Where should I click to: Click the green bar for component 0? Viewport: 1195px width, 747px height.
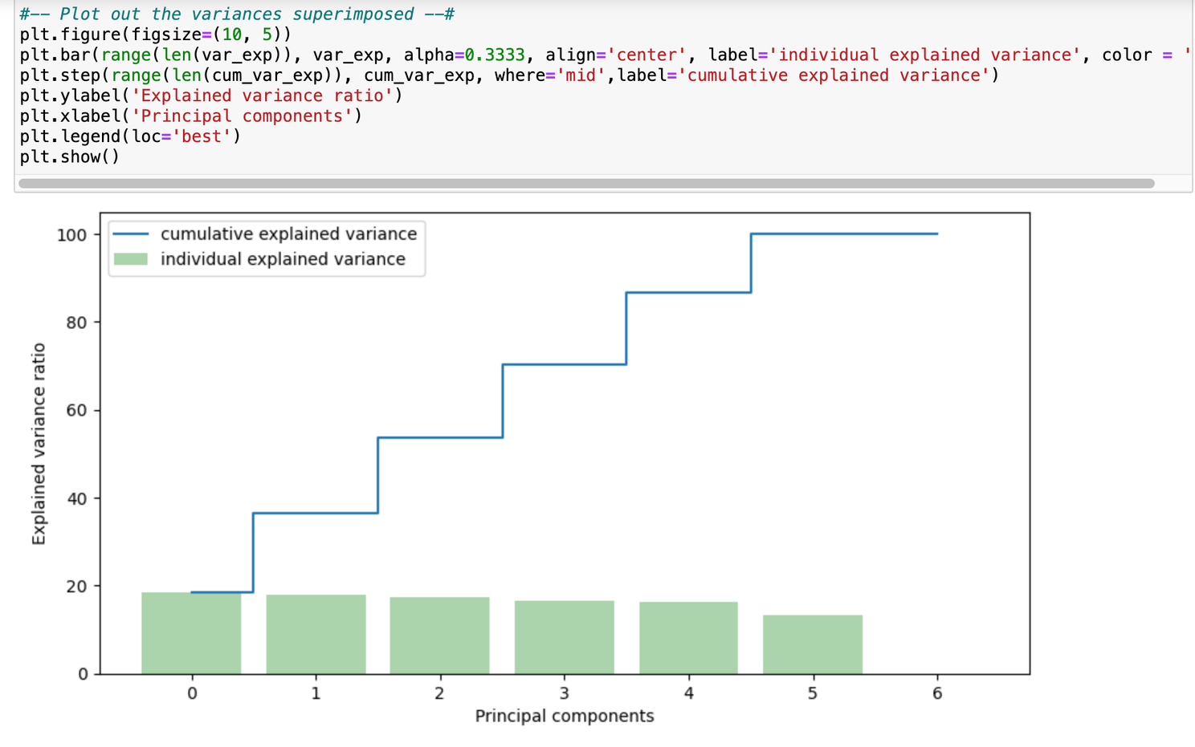191,633
